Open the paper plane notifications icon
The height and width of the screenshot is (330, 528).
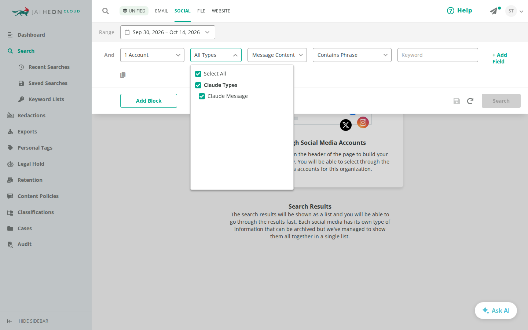pos(494,11)
